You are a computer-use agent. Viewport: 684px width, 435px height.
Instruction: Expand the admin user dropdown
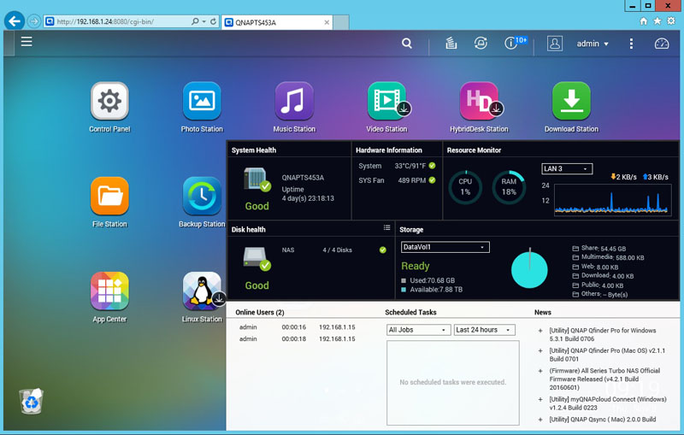click(x=593, y=44)
